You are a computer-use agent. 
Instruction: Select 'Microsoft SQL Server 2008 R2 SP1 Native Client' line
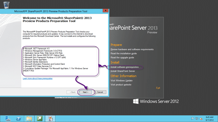tap(44, 55)
